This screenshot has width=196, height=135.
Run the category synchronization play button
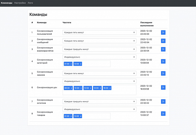[163, 61]
